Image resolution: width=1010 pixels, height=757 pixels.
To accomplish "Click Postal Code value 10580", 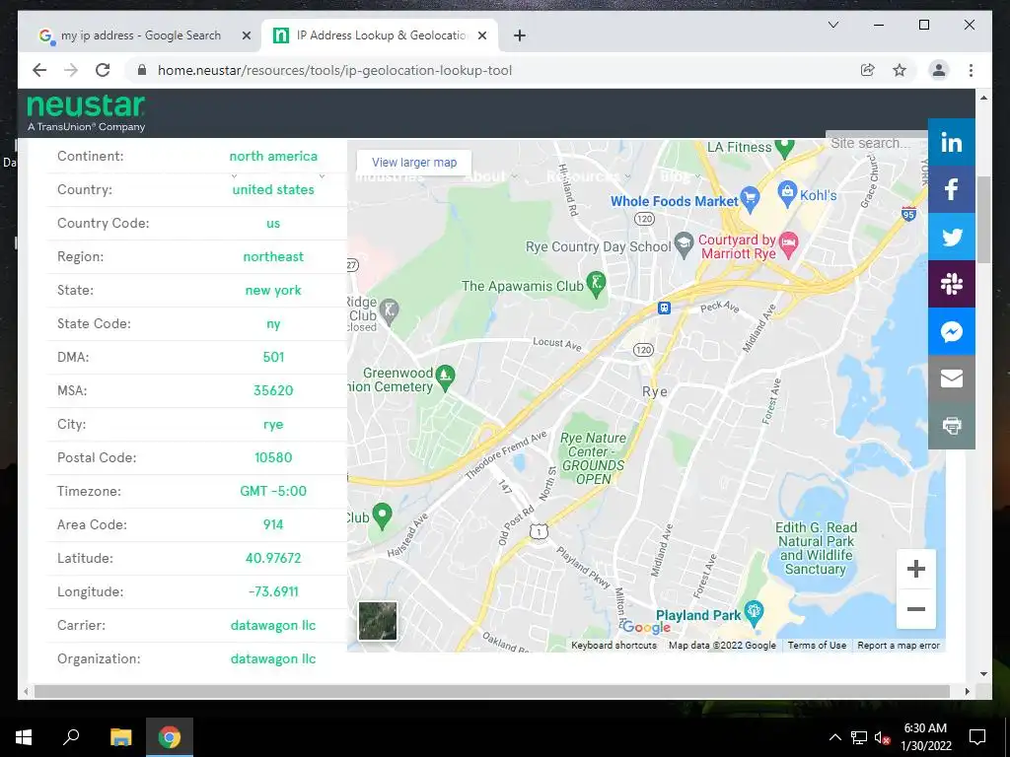I will pyautogui.click(x=273, y=457).
